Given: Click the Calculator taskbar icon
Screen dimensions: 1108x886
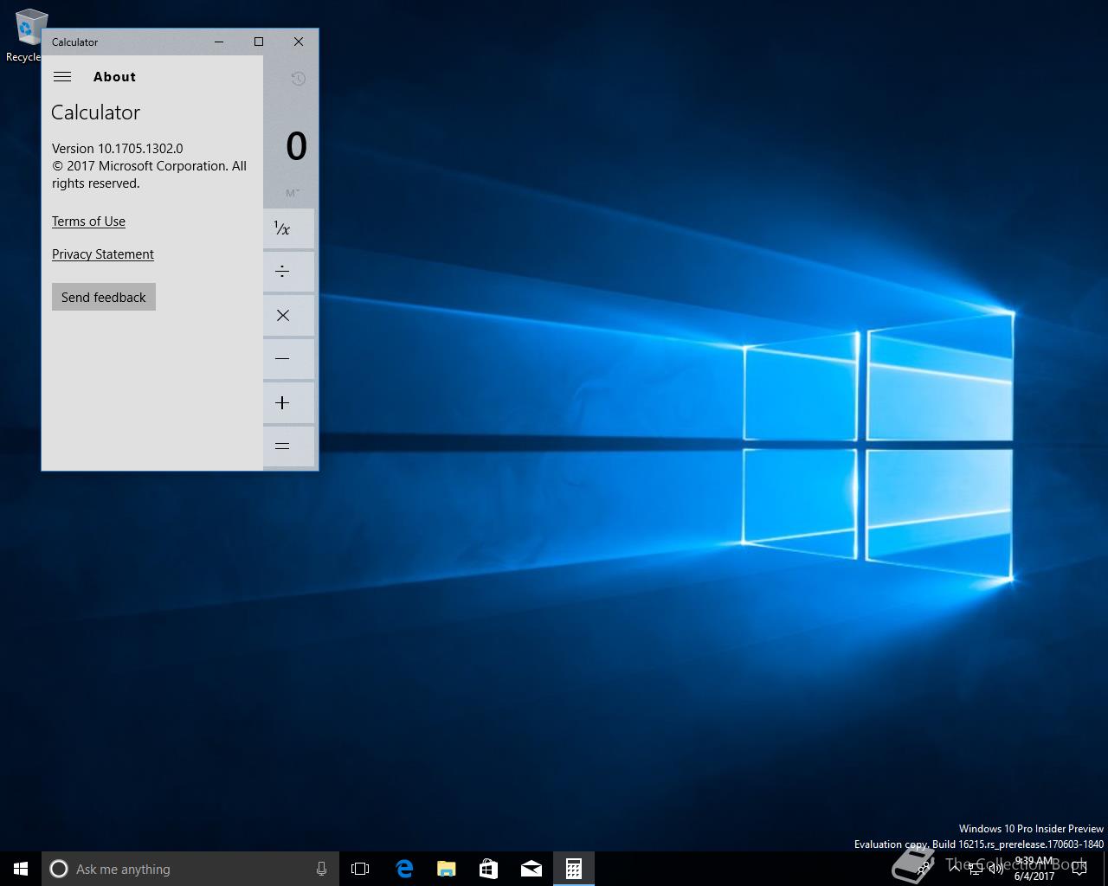Looking at the screenshot, I should pyautogui.click(x=573, y=869).
